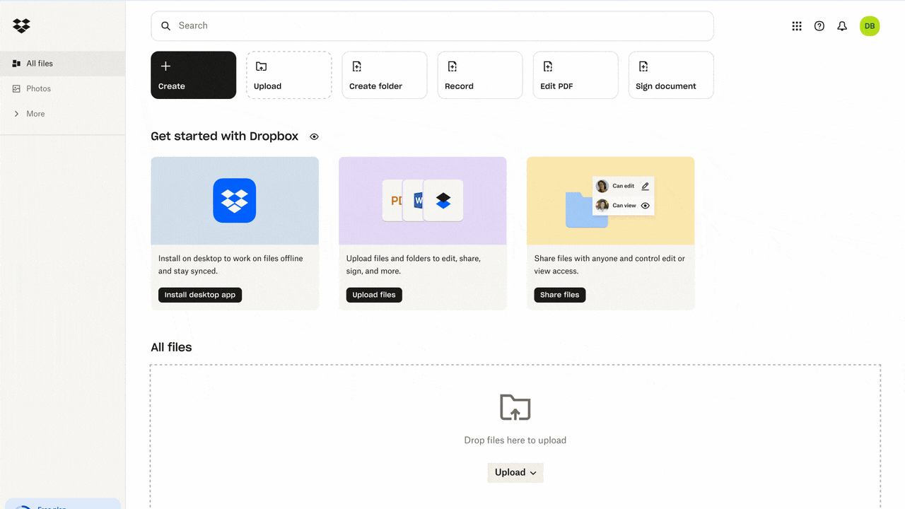
Task: Click the search magnifier icon
Action: [x=166, y=26]
